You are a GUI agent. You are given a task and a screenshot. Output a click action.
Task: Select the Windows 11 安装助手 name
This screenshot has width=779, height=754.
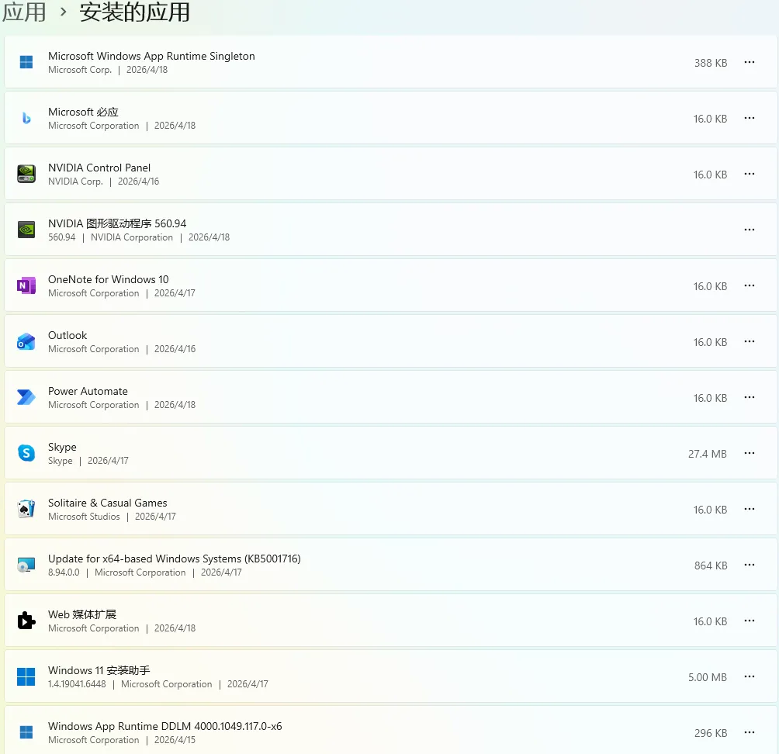point(99,670)
